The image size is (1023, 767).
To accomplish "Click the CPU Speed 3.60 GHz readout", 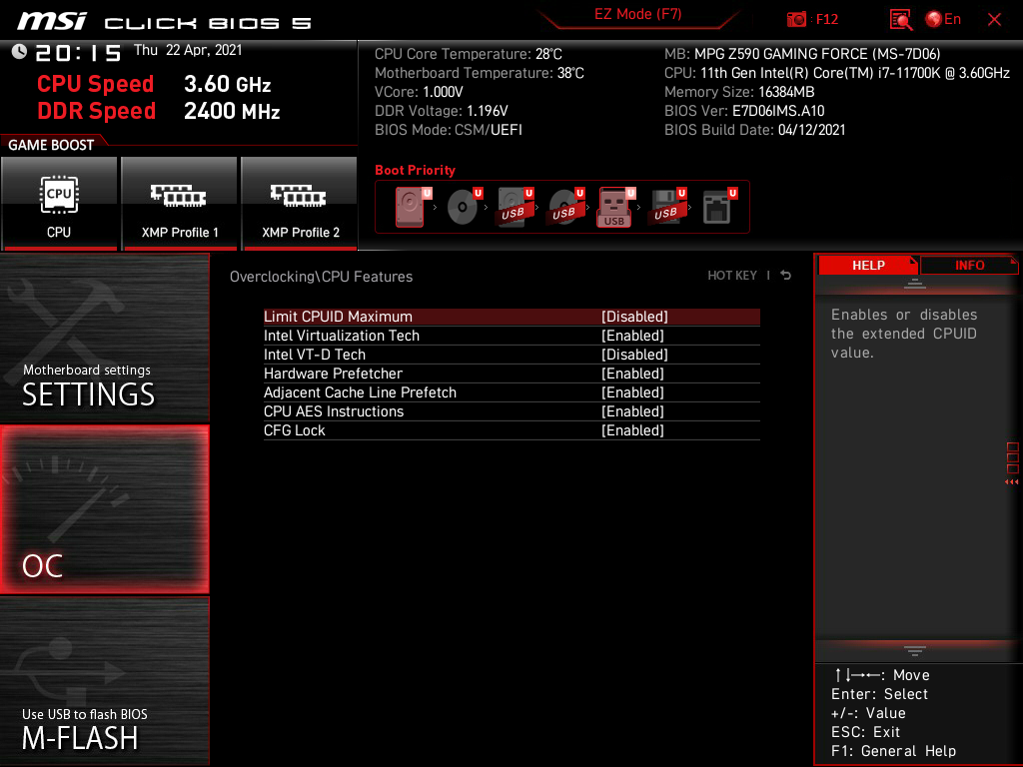I will tap(154, 84).
